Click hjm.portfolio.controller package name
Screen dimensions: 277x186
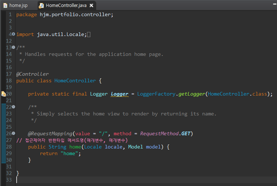pos(76,14)
